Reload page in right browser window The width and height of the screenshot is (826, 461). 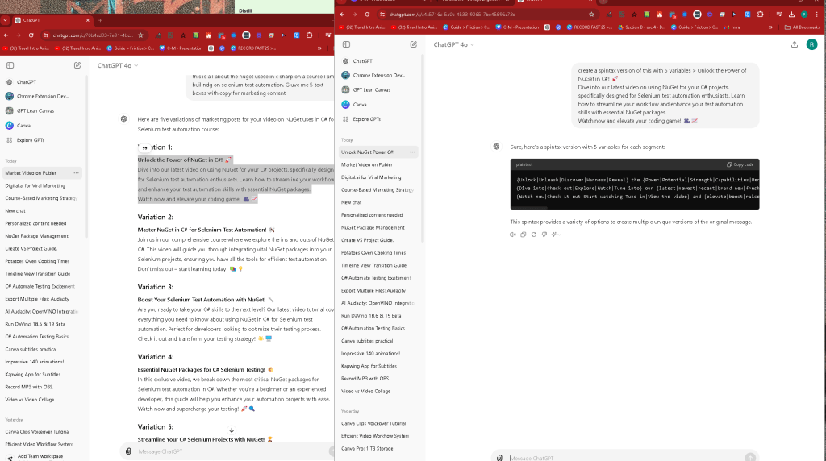point(367,15)
